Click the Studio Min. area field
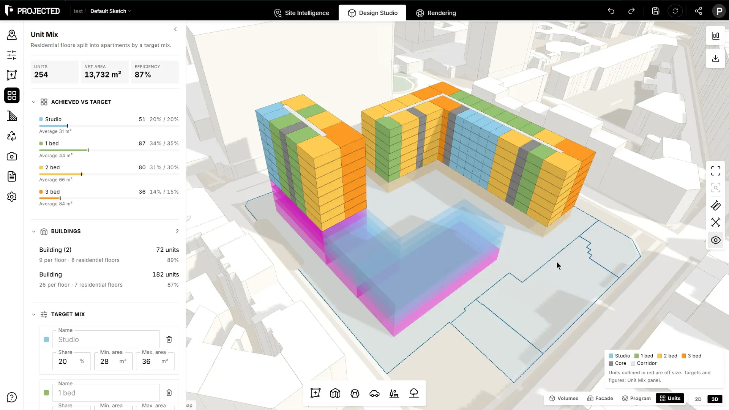Viewport: 729px width, 410px height. [x=113, y=361]
